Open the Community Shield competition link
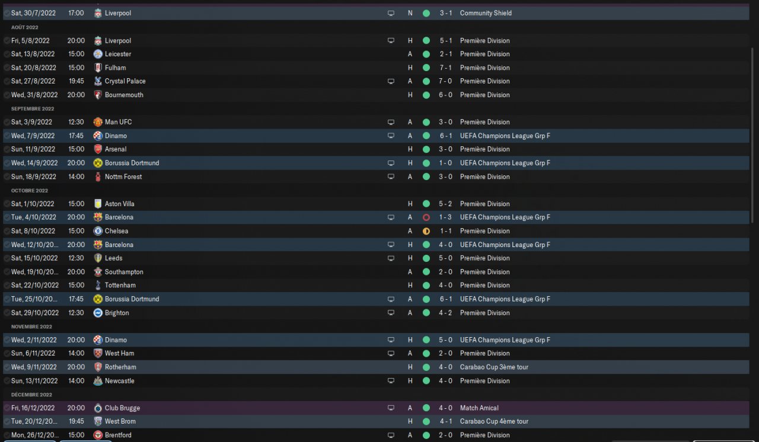Image resolution: width=759 pixels, height=442 pixels. coord(486,13)
